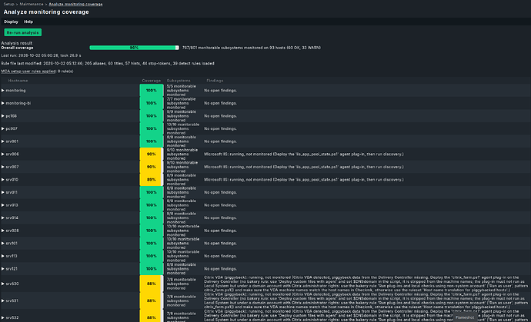Image resolution: width=531 pixels, height=322 pixels.
Task: Click the overall coverage 96% progress bar
Action: [134, 48]
